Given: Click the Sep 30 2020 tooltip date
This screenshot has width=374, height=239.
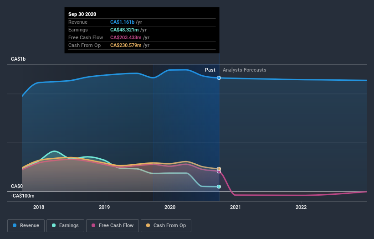Looking at the screenshot, I should [x=82, y=14].
